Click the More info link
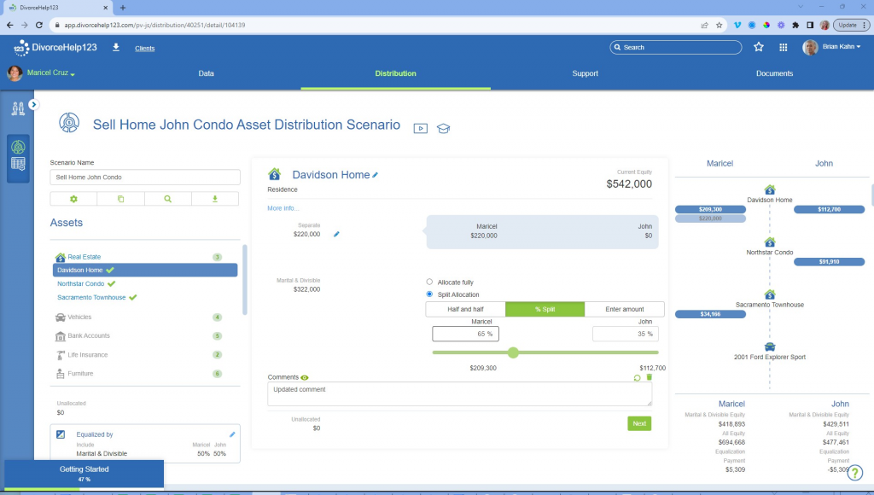Image resolution: width=874 pixels, height=495 pixels. coord(283,208)
